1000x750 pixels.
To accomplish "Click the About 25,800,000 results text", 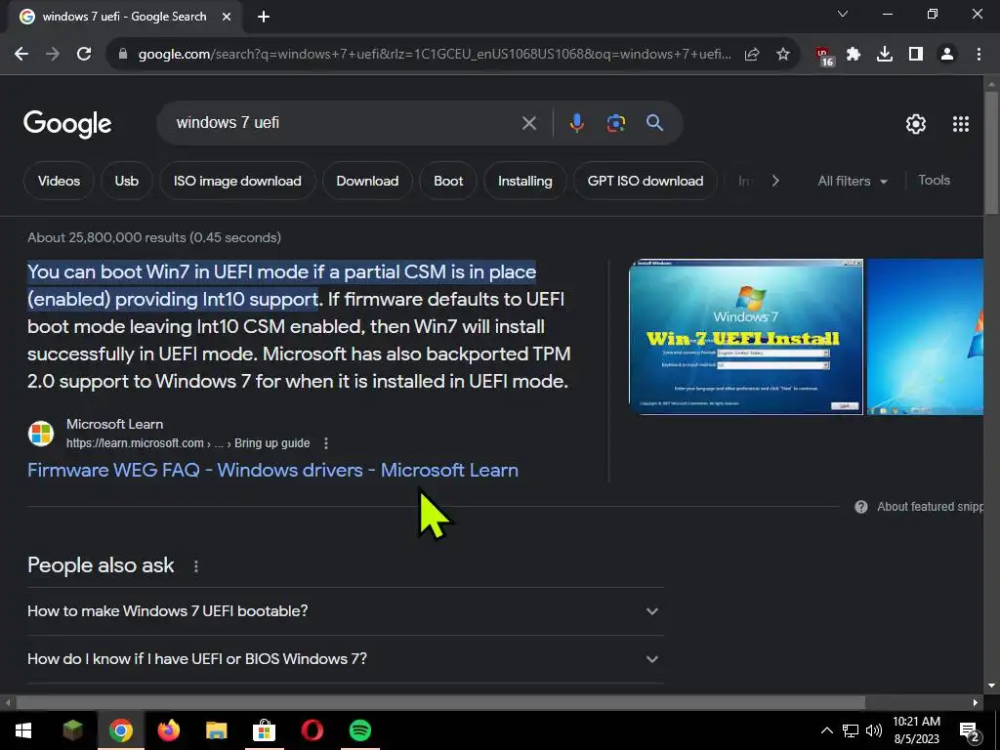I will pyautogui.click(x=154, y=237).
